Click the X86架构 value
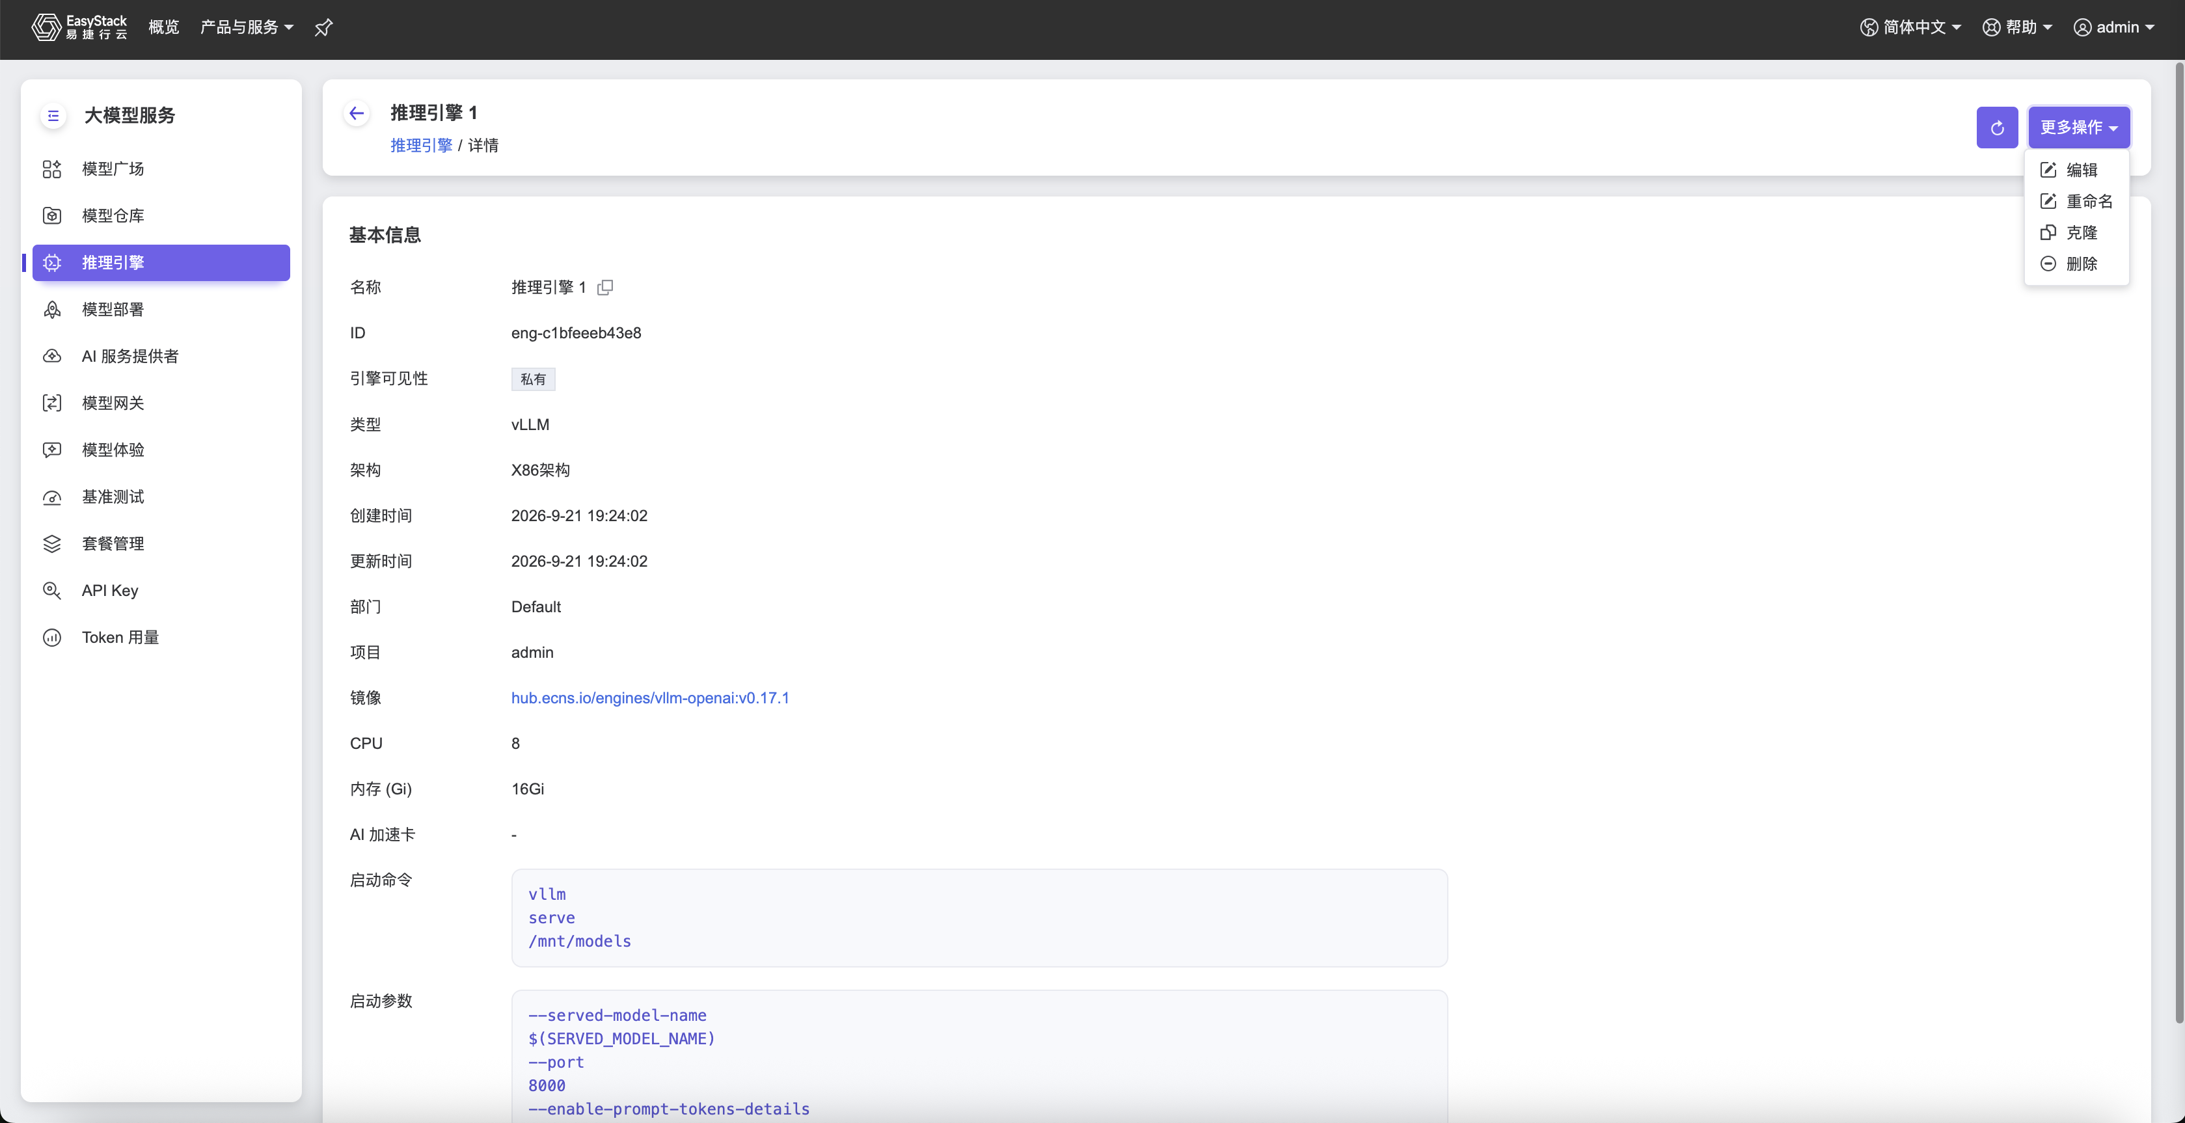 click(x=540, y=470)
